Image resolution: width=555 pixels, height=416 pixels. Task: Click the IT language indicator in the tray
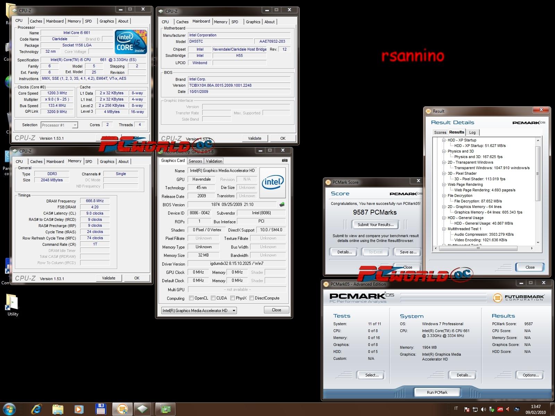click(456, 409)
